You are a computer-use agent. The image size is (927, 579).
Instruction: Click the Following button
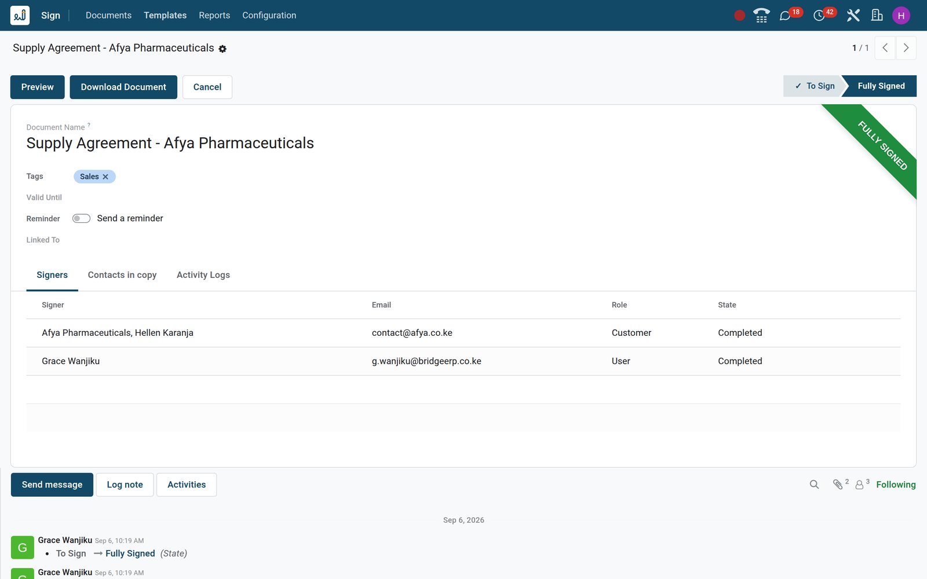click(x=896, y=485)
